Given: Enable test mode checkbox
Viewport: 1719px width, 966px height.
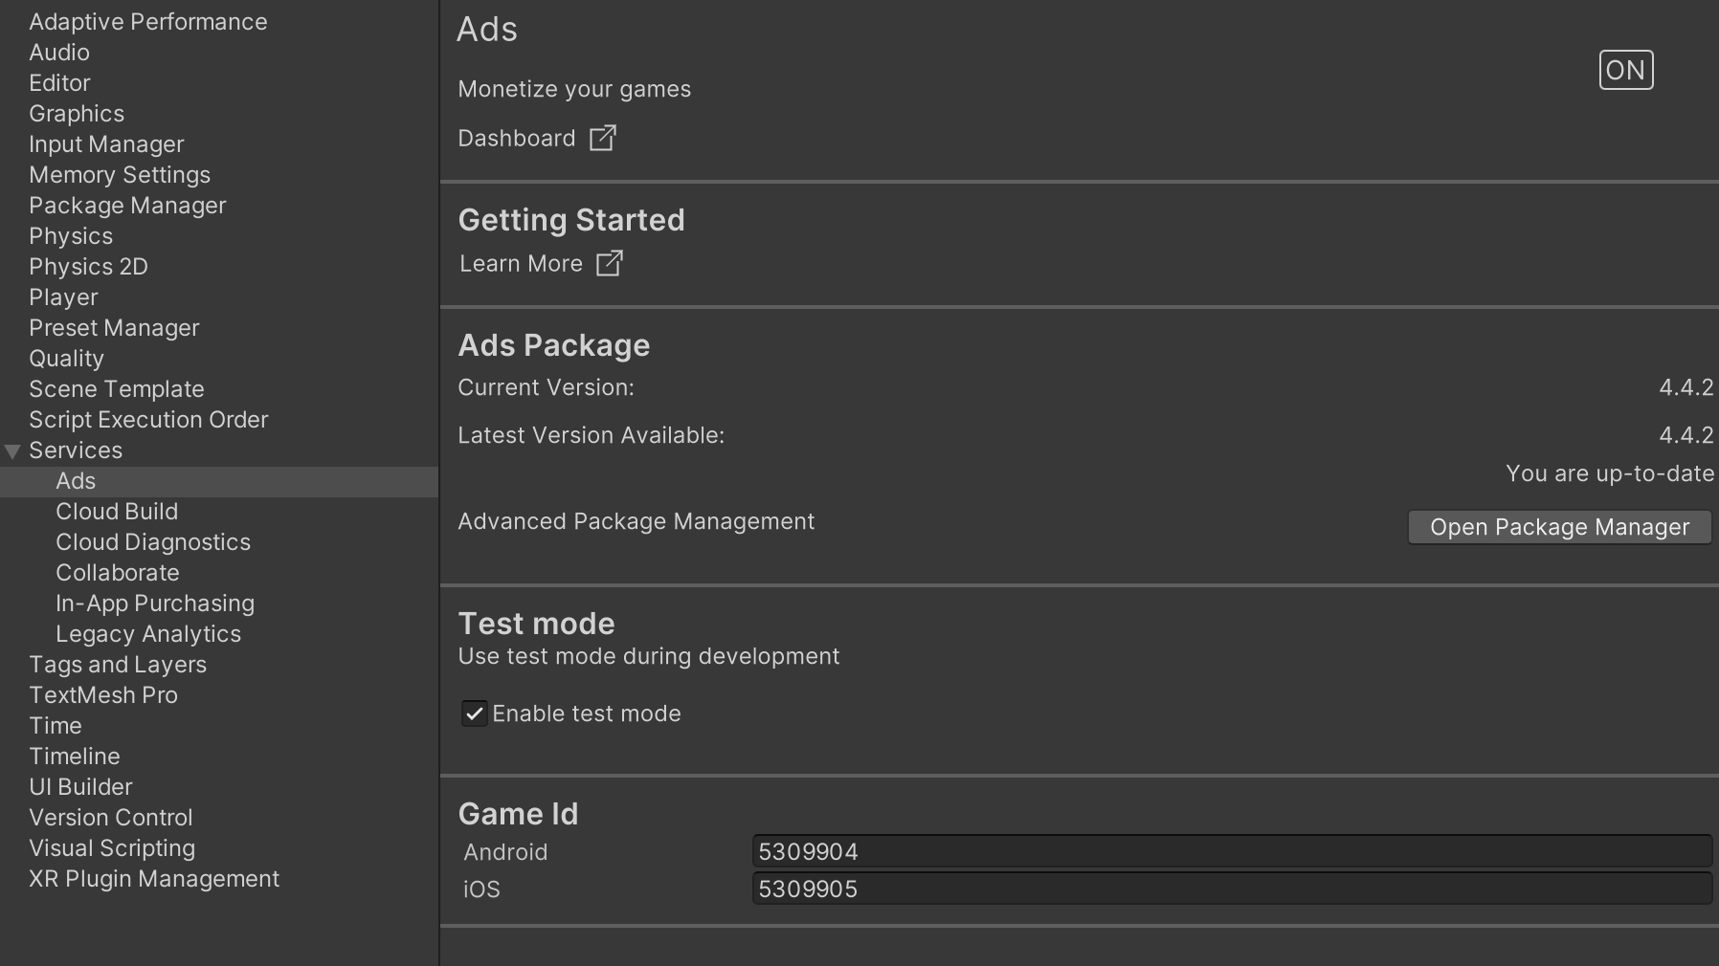Looking at the screenshot, I should [475, 714].
